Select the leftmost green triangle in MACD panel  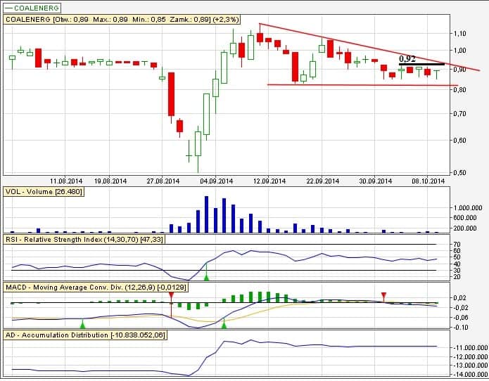tap(83, 324)
